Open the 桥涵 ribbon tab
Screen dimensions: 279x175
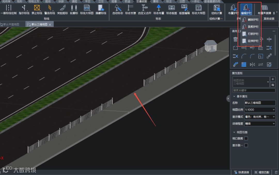[x=127, y=2]
